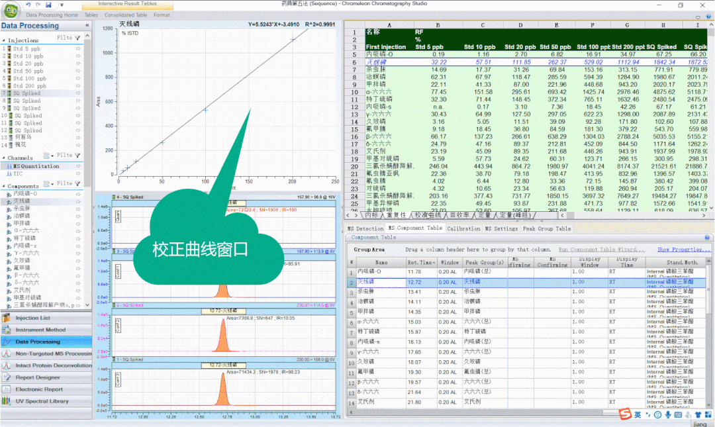
Task: Click the Show Properties link
Action: 682,250
